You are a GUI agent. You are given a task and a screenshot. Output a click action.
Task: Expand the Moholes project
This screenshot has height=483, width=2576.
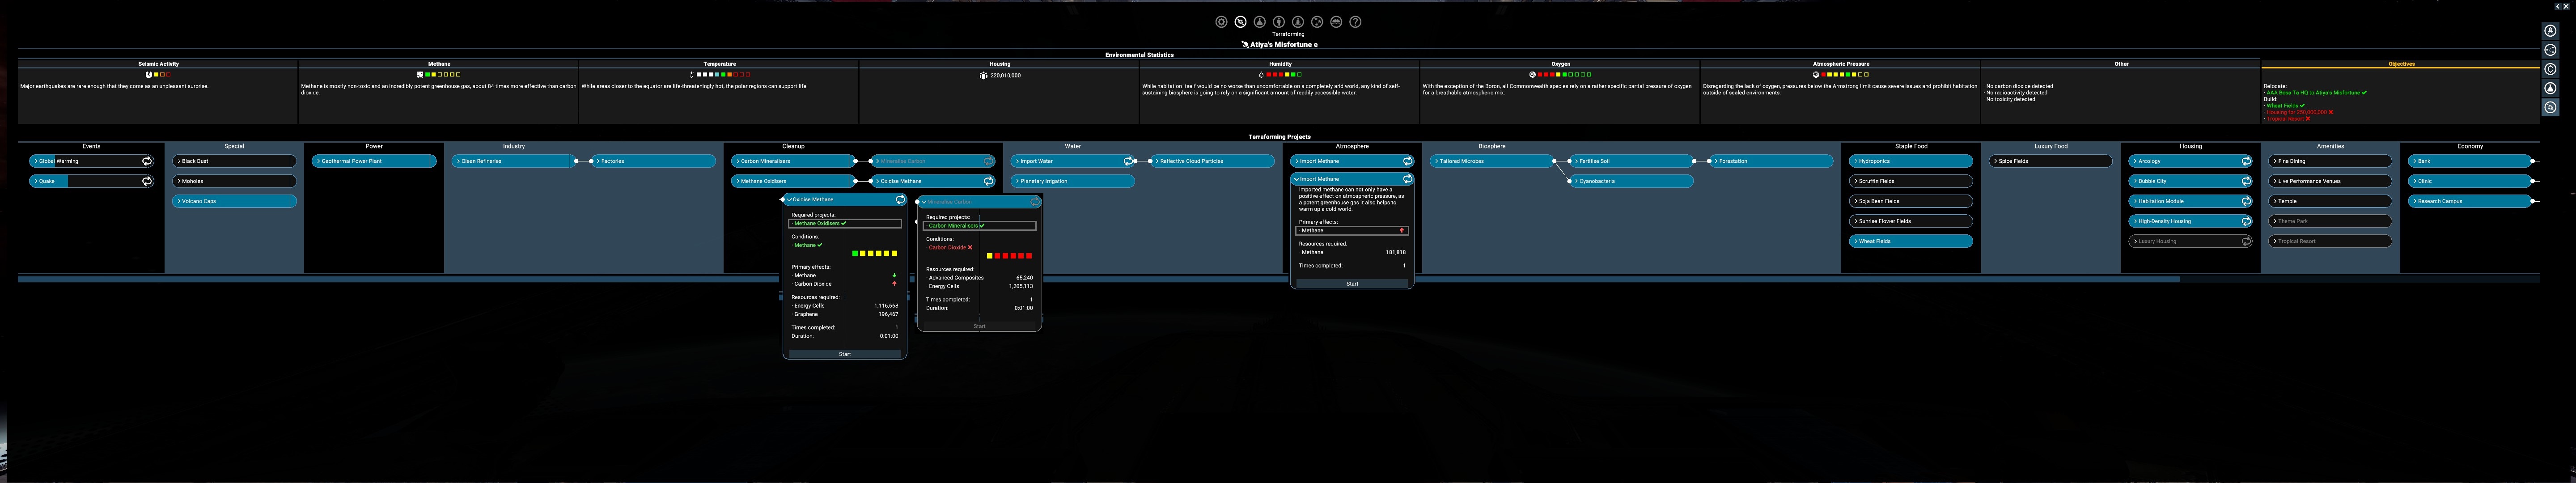tap(234, 181)
